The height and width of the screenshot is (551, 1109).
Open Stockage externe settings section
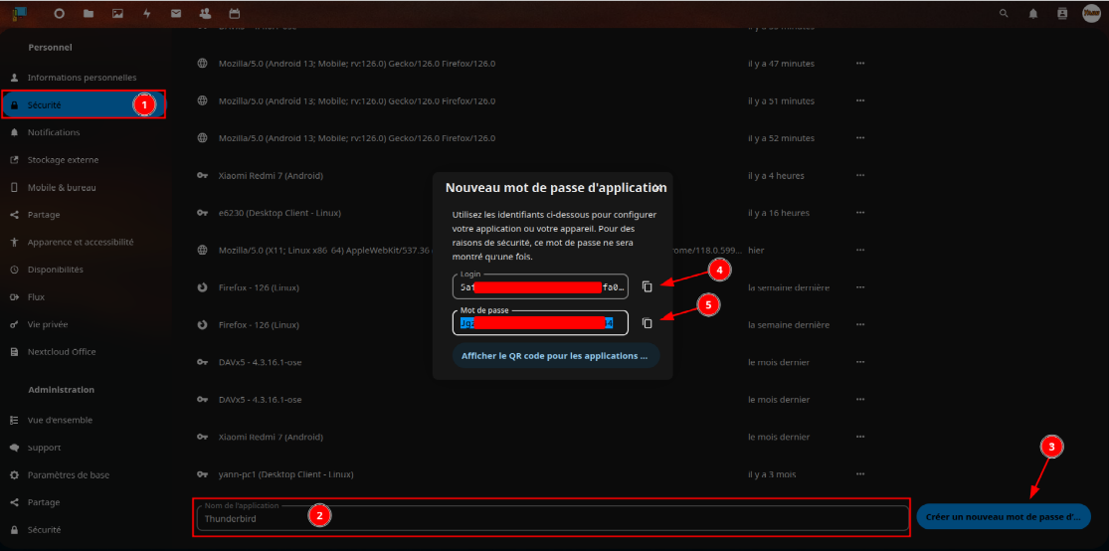pos(63,160)
